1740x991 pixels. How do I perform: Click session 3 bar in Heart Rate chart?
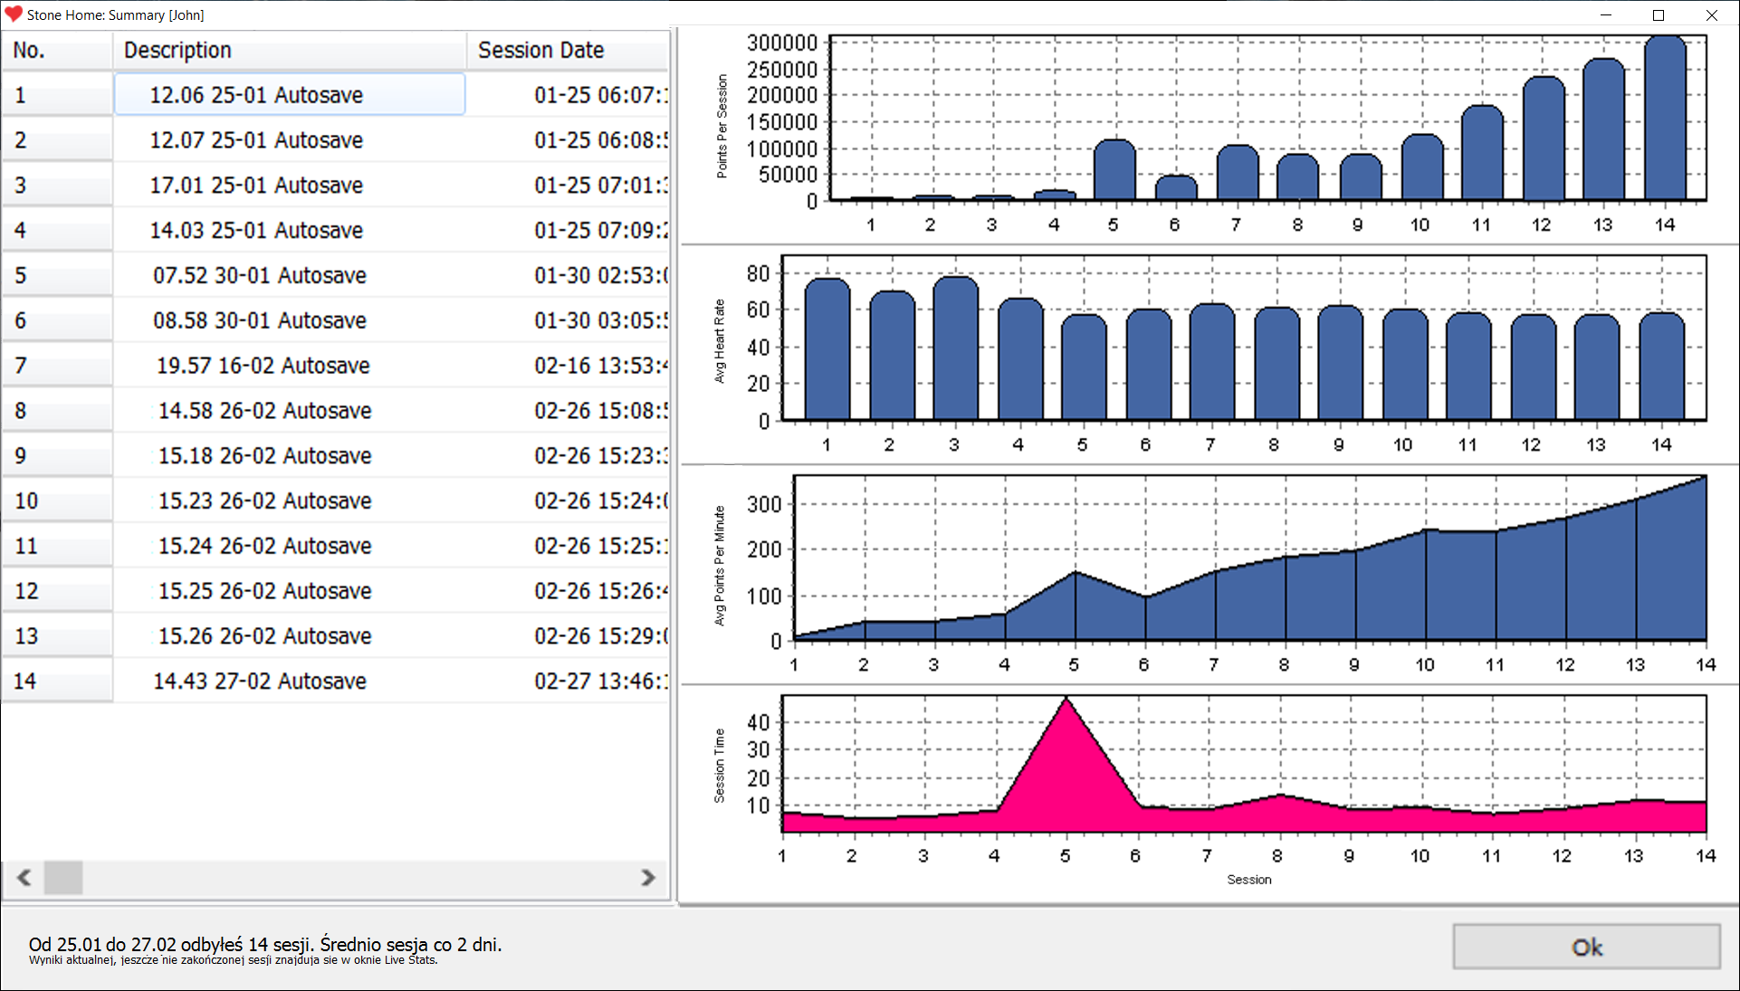pyautogui.click(x=955, y=348)
